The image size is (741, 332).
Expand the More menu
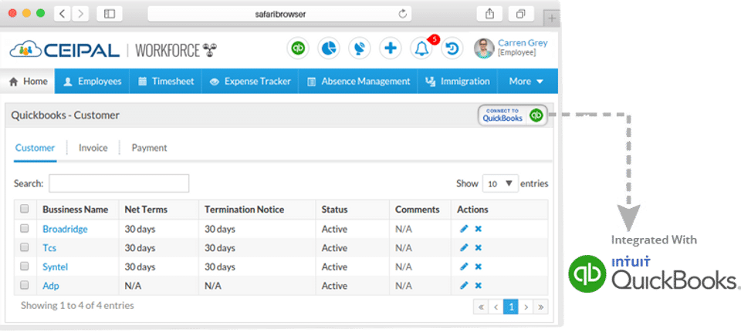[526, 81]
